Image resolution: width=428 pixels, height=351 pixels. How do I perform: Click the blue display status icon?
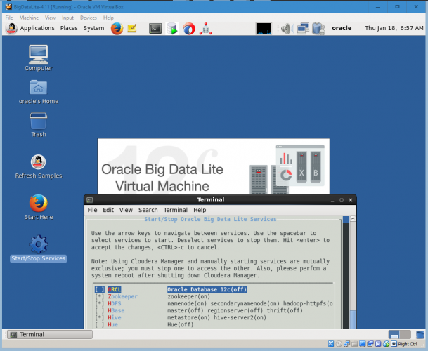point(363,344)
